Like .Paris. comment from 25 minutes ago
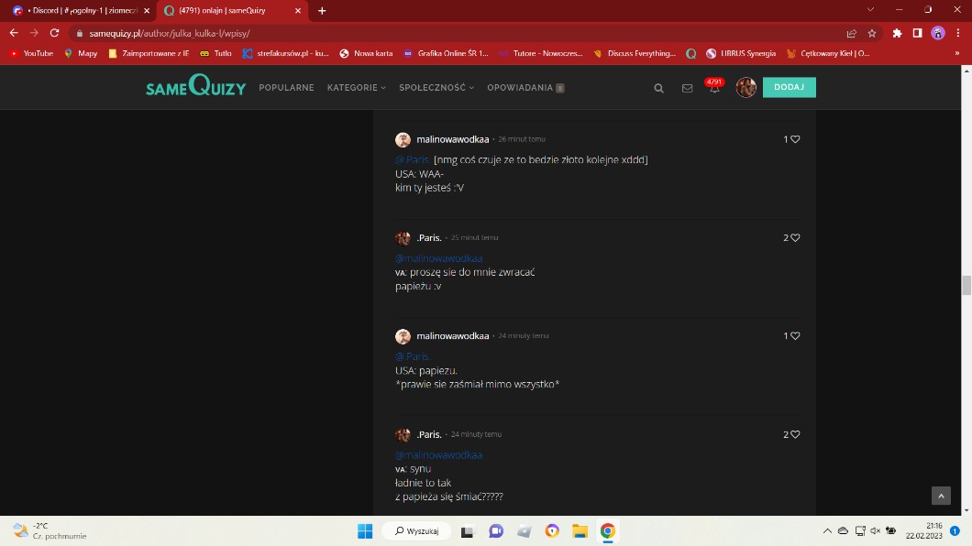This screenshot has height=546, width=972. (795, 237)
